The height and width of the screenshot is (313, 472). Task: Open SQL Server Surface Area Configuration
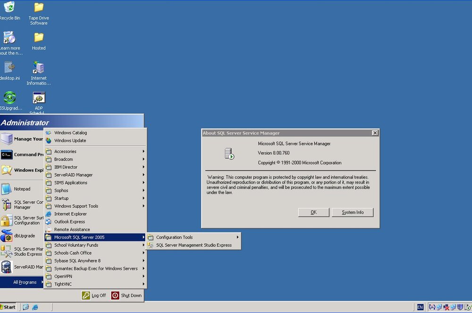tap(22, 220)
